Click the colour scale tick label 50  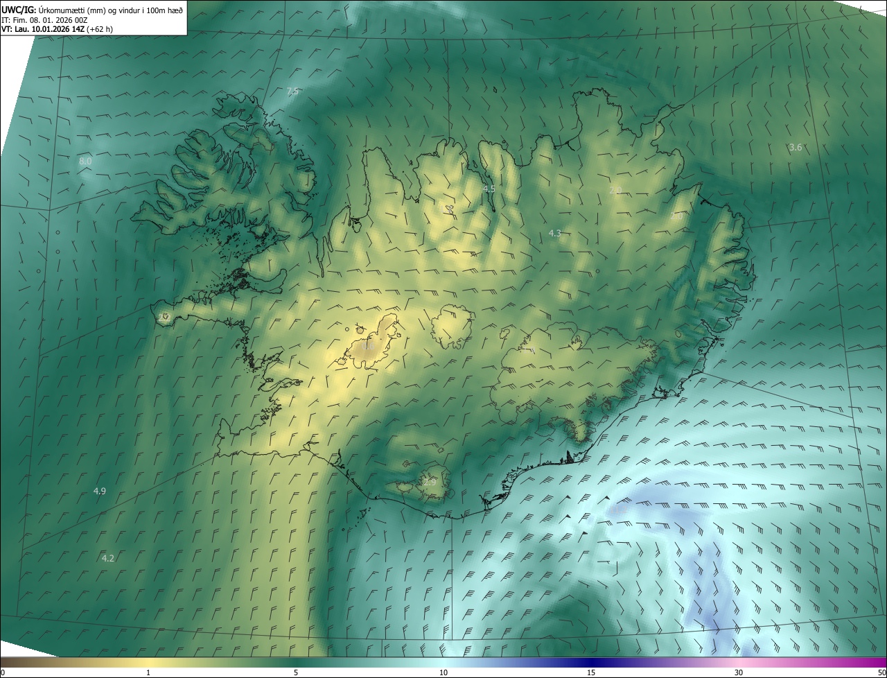click(881, 672)
